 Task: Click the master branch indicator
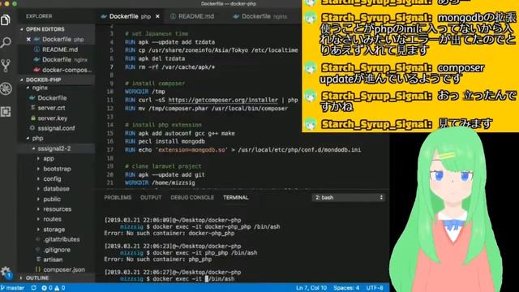pyautogui.click(x=13, y=288)
